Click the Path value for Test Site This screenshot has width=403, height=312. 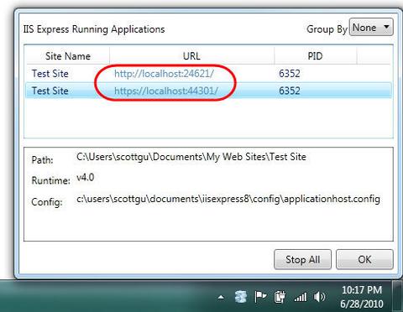click(191, 157)
